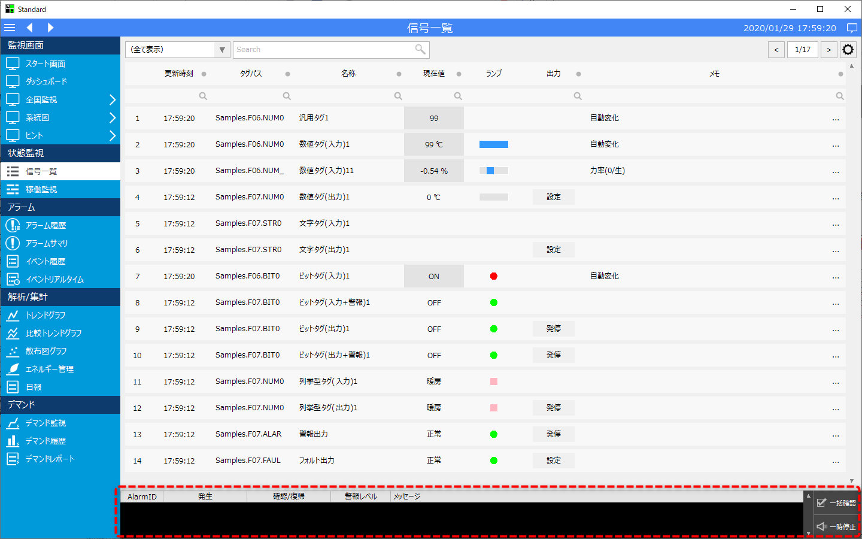Open the hamburger menu at top left
Viewport: 862px width, 539px height.
coord(10,28)
